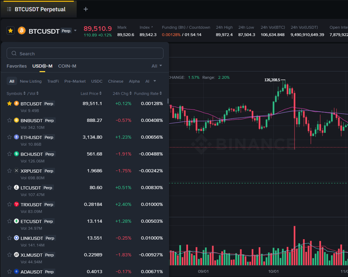Click the TRXUSDT 24h change +2.40%
This screenshot has width=348, height=277.
123,205
